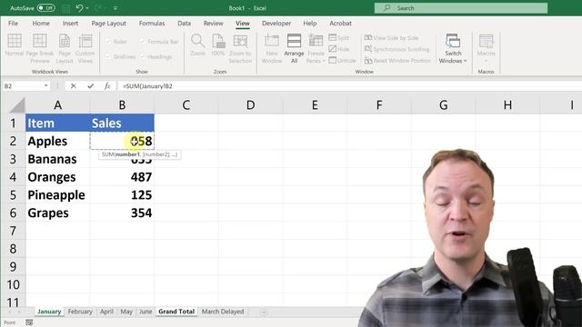582x327 pixels.
Task: Select the March Delayed sheet tab
Action: pos(223,312)
